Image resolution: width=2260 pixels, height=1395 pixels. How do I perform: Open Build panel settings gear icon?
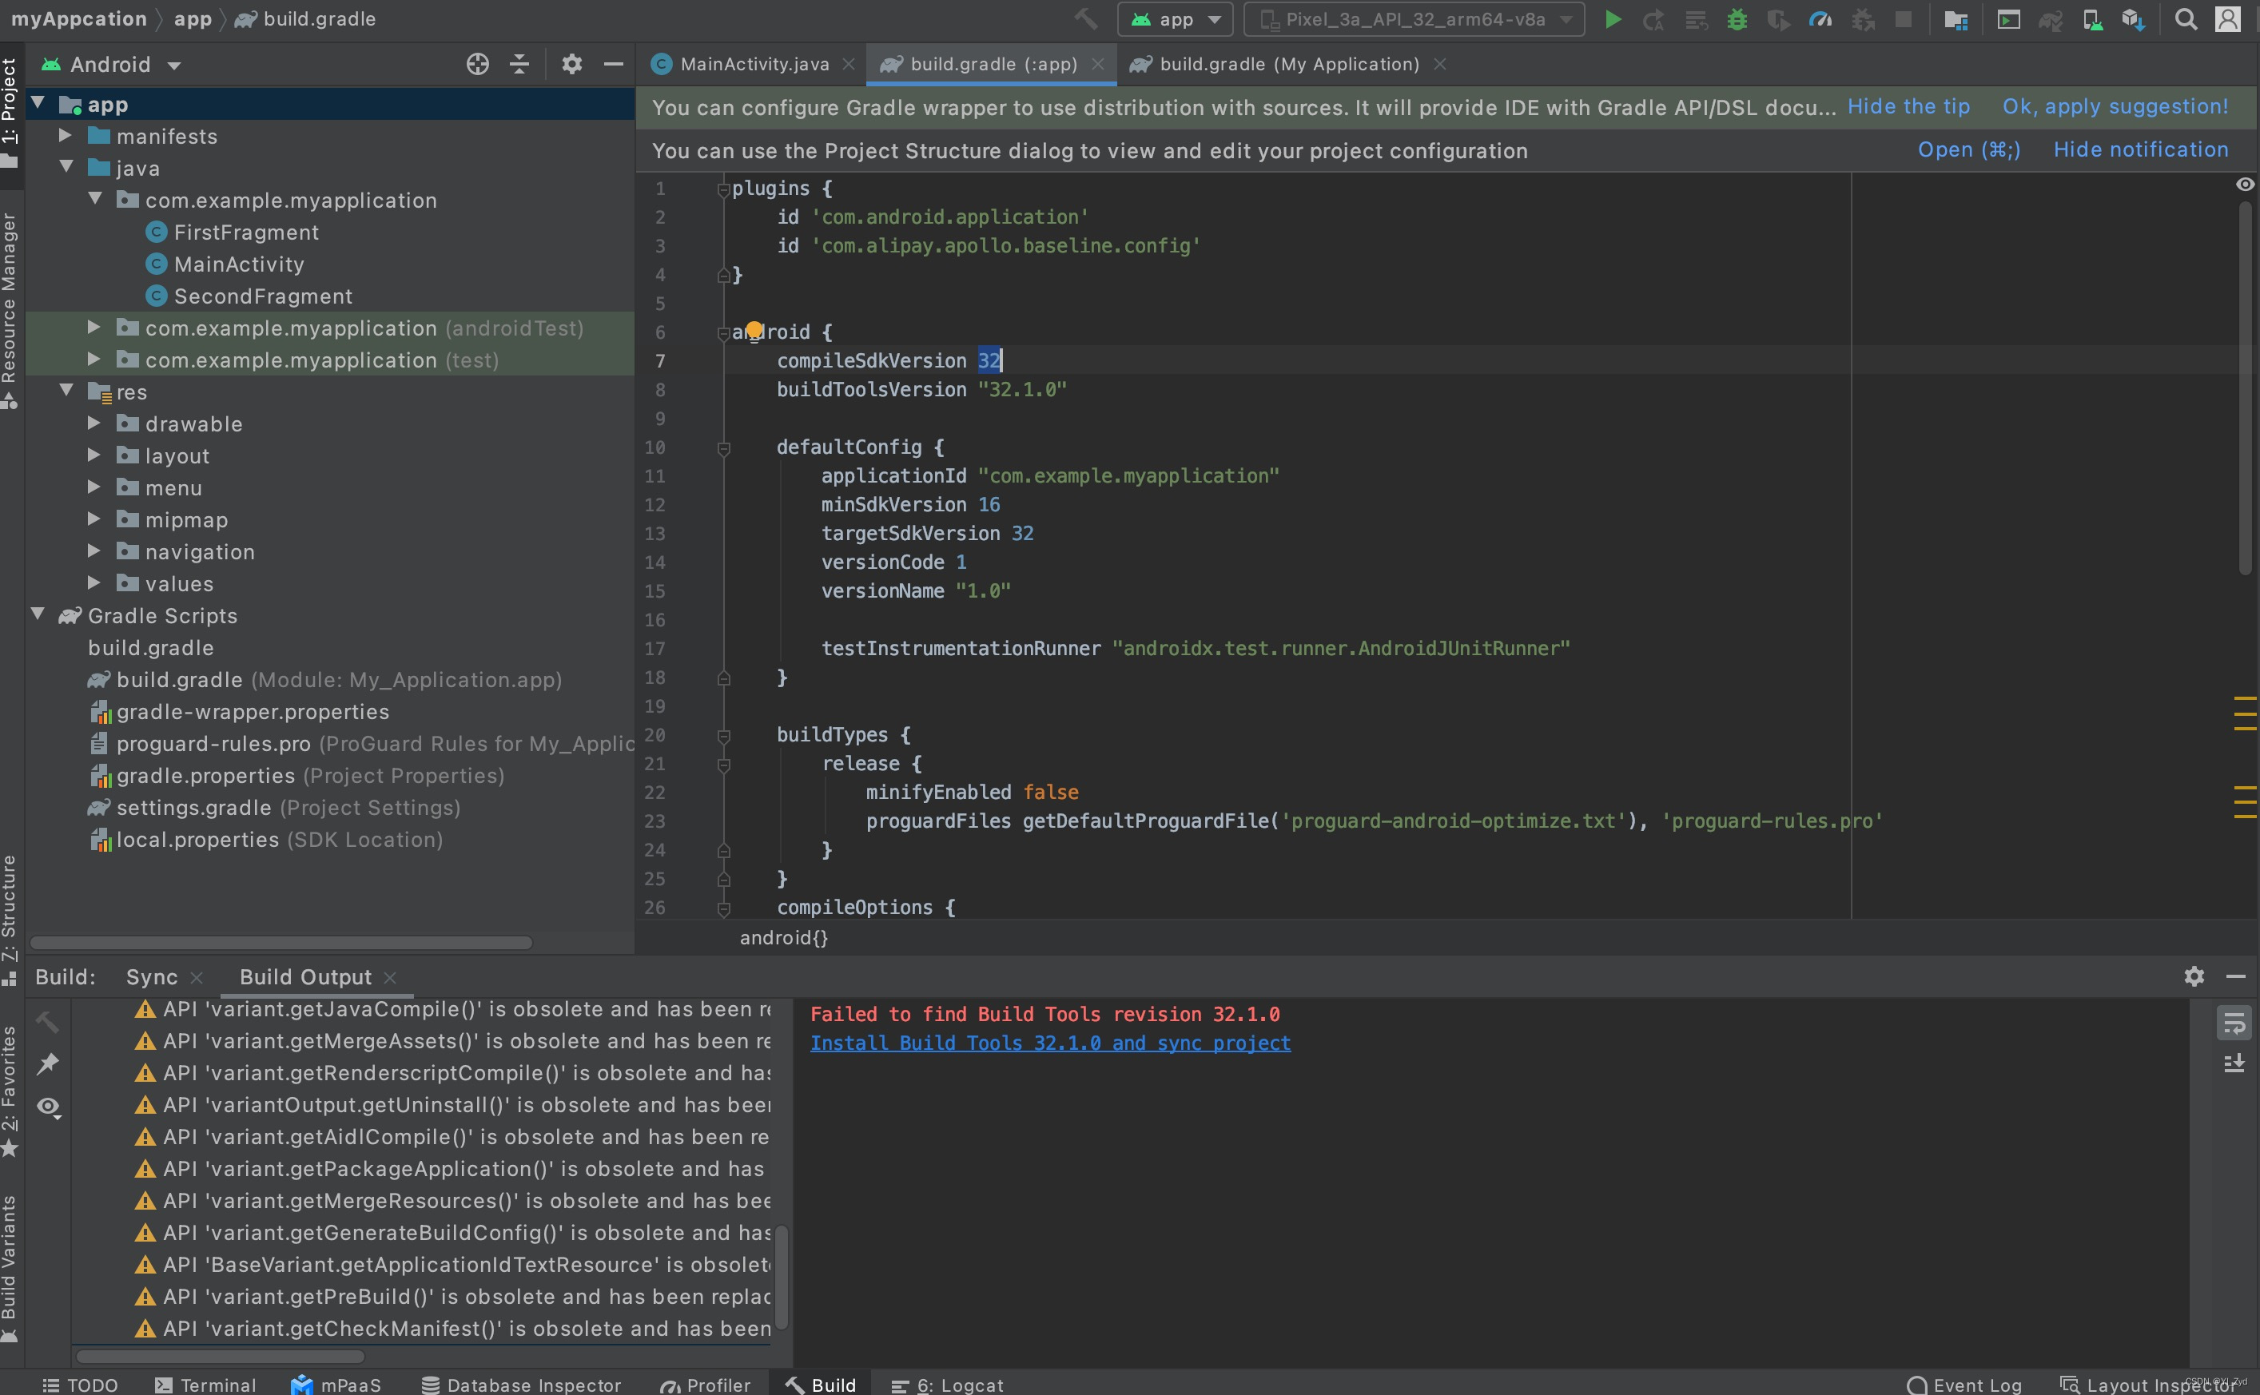(x=2194, y=976)
